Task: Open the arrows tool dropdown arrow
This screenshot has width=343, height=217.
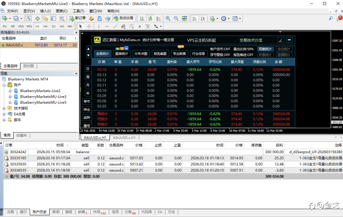Action: coord(161,26)
